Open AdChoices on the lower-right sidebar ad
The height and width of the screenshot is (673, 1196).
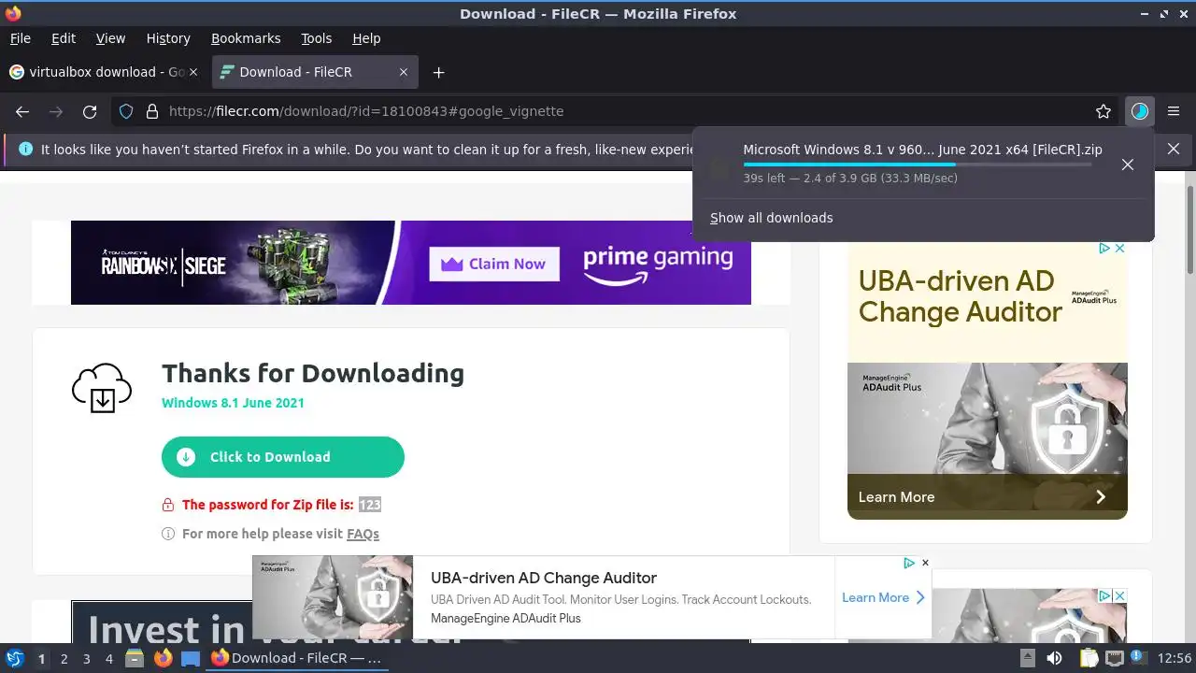click(1104, 595)
